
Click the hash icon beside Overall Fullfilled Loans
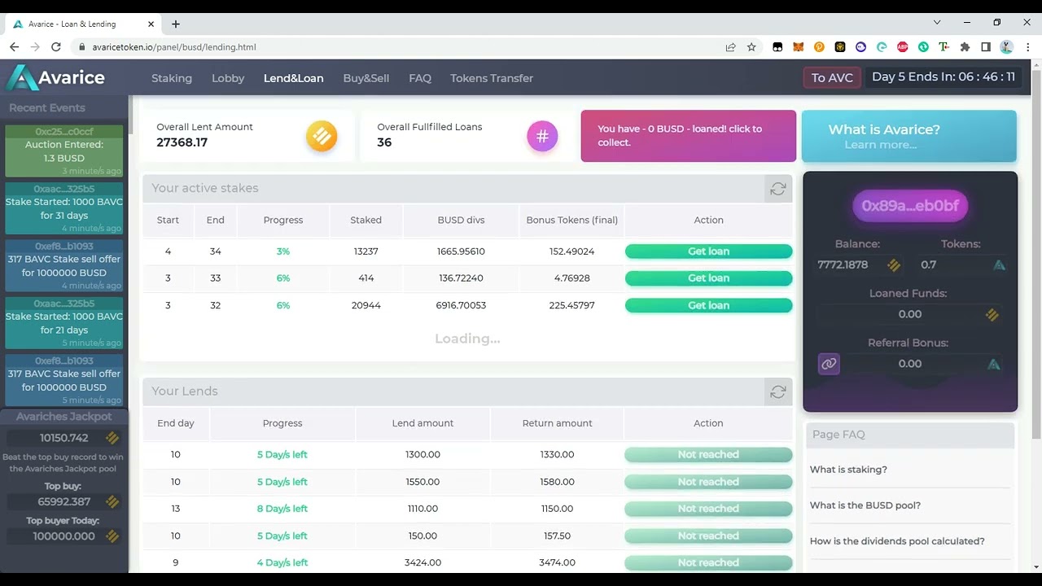[x=542, y=136]
